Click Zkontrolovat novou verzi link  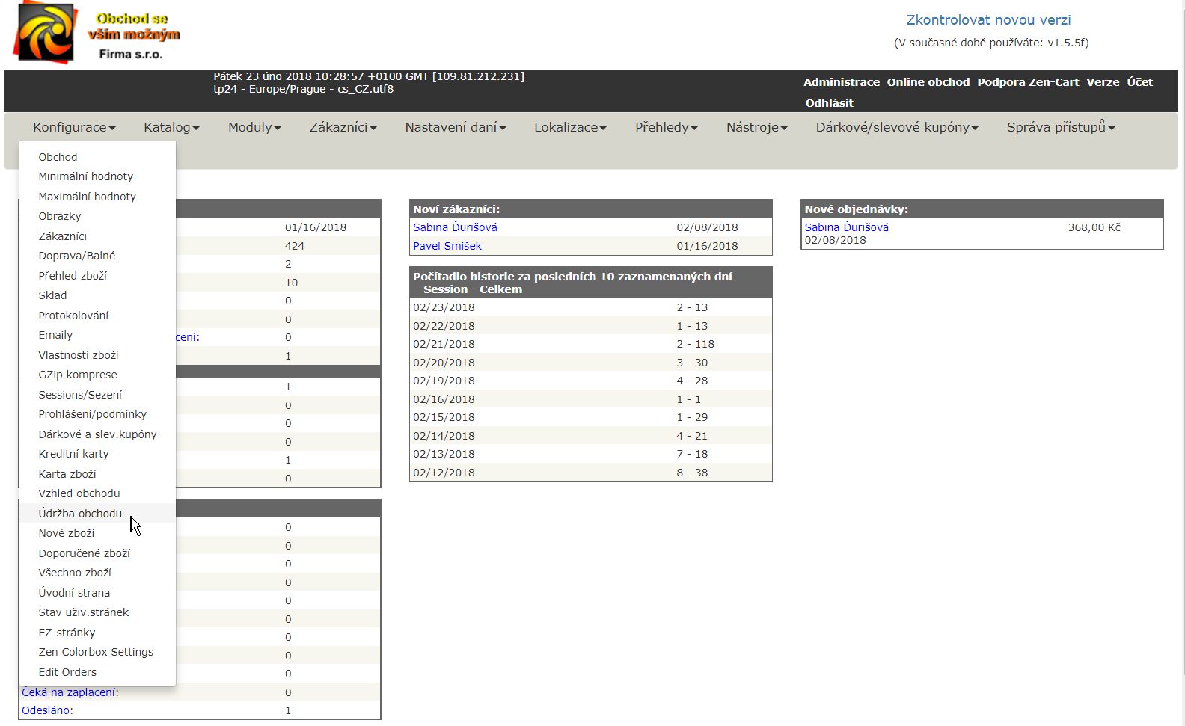(x=988, y=20)
